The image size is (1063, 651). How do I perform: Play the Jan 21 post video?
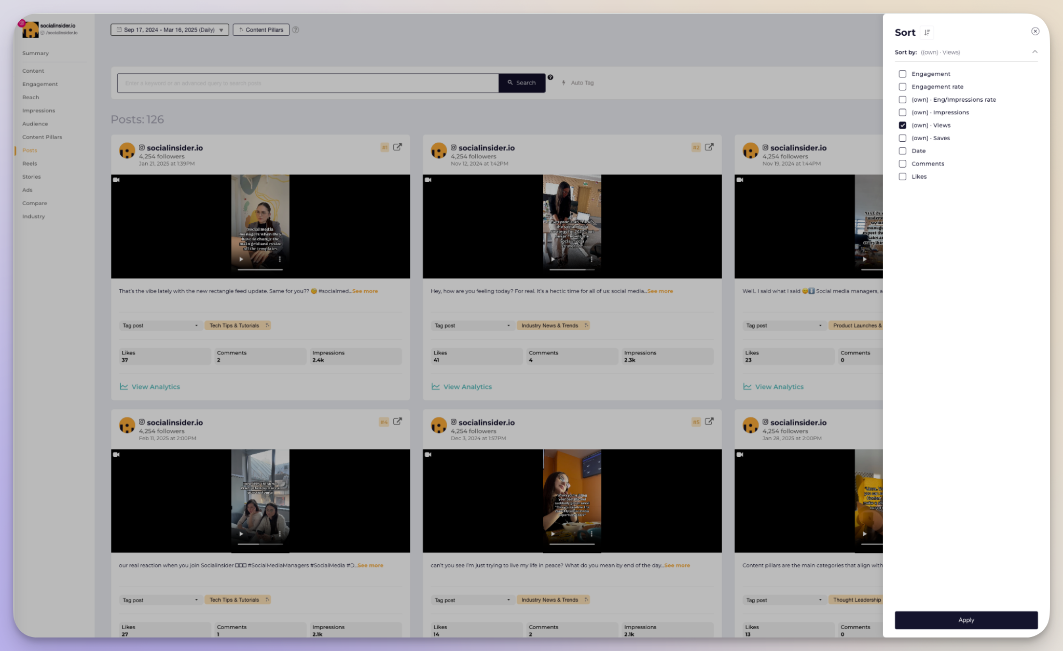point(241,259)
